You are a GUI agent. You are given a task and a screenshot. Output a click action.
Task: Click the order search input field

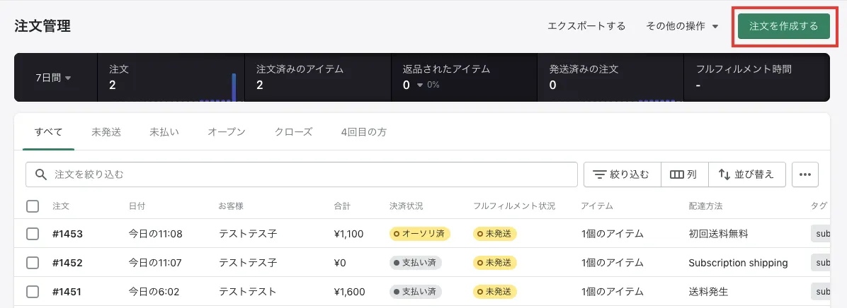[312, 174]
